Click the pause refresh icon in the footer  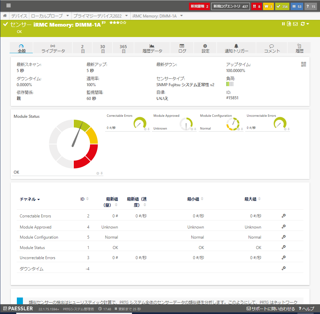click(116, 309)
